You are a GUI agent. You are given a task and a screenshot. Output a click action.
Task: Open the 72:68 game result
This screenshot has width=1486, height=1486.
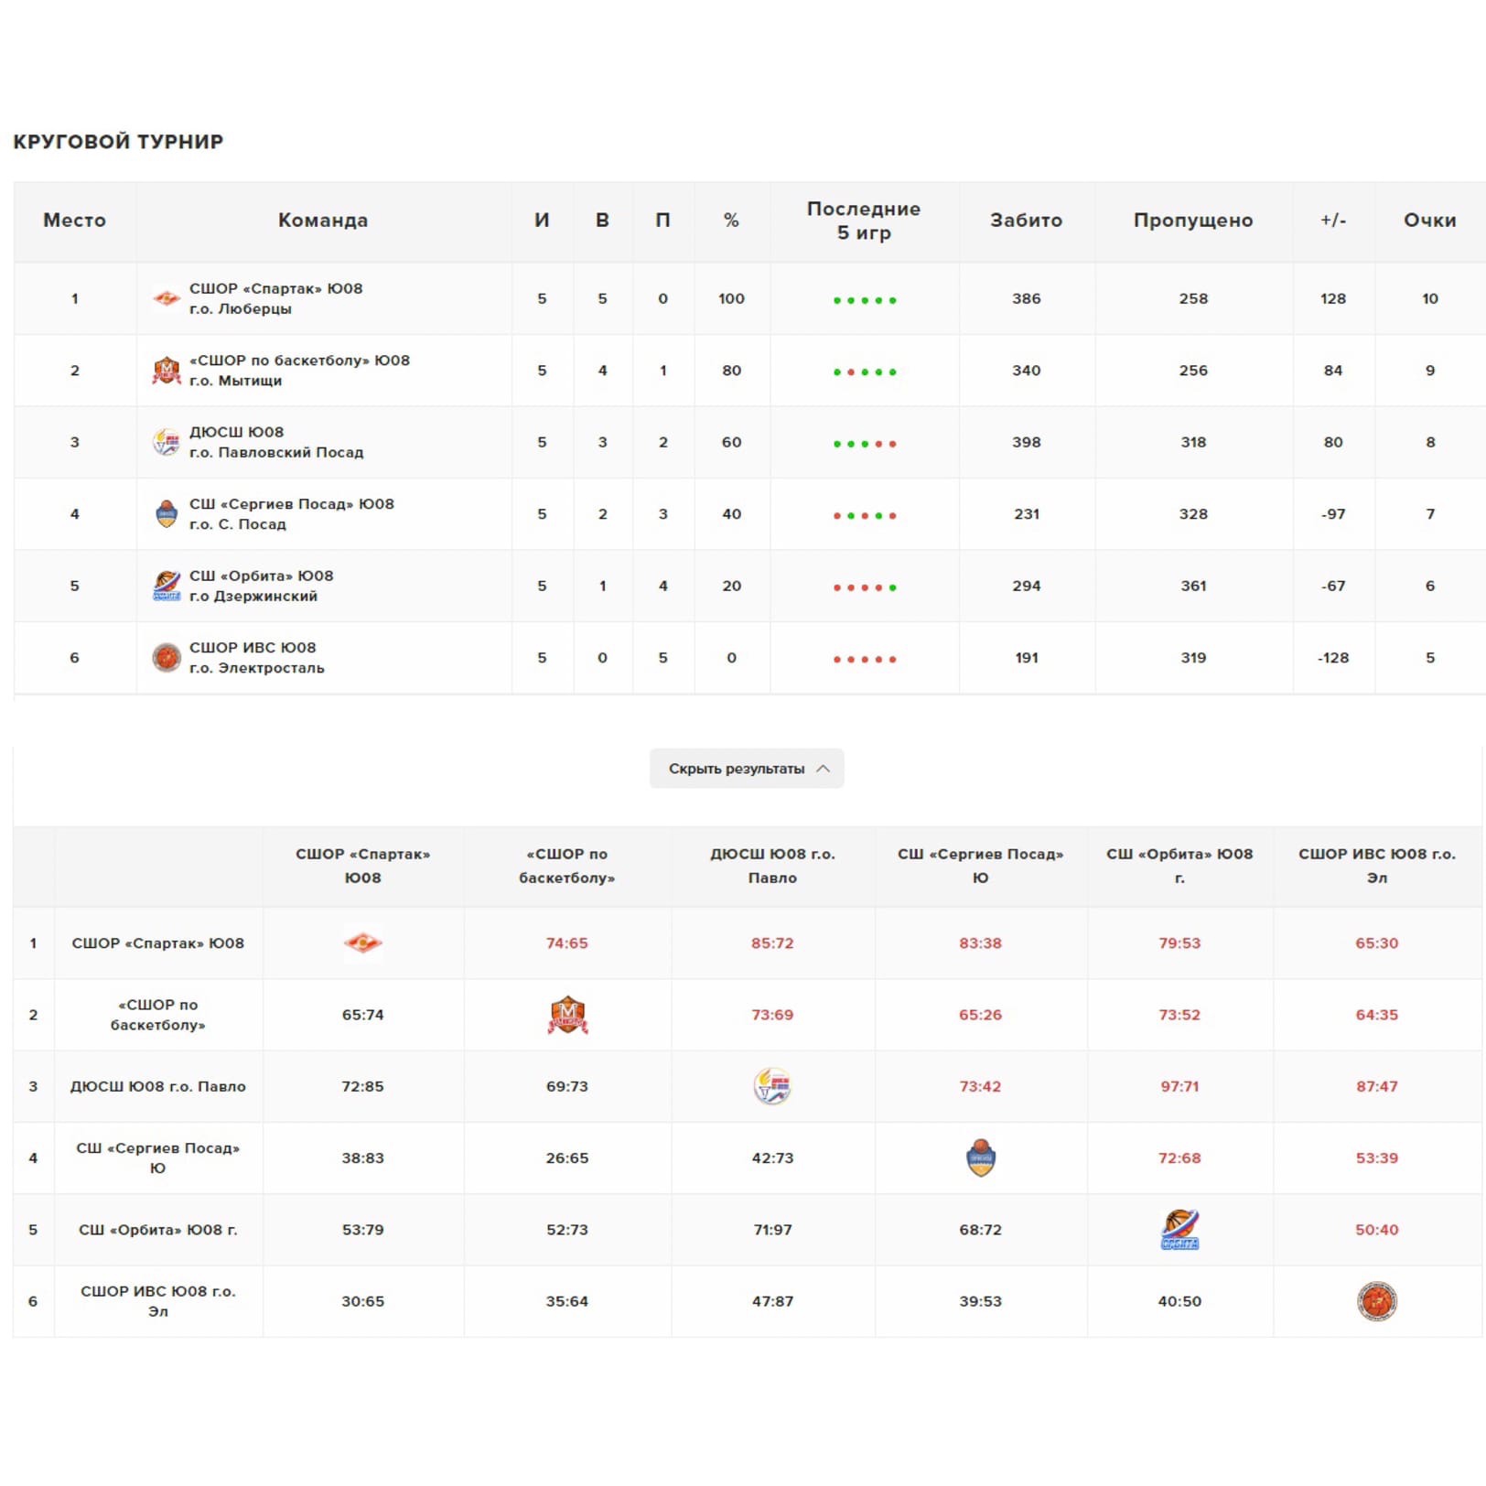1179,1158
